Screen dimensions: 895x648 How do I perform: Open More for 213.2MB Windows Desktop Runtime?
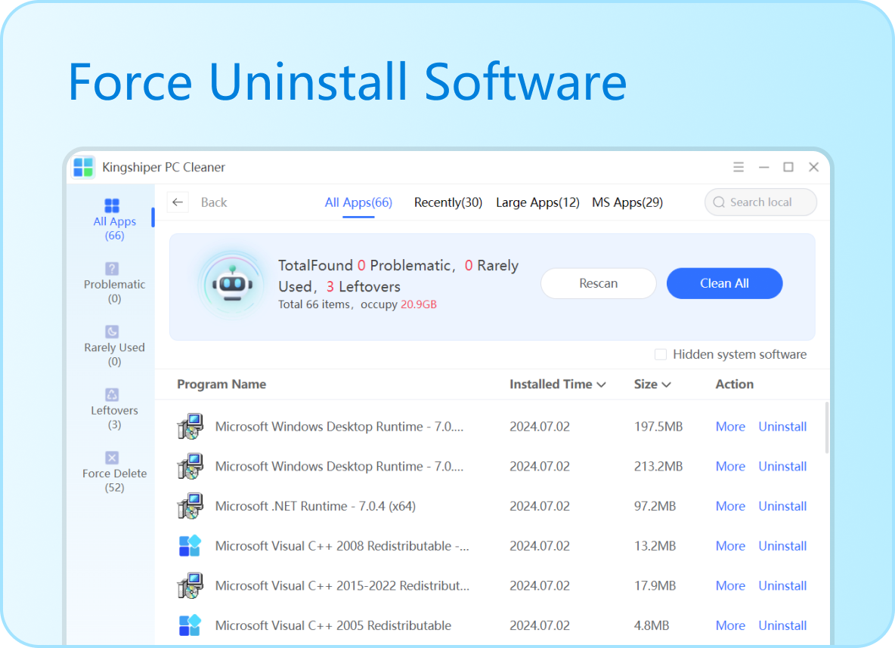[730, 467]
